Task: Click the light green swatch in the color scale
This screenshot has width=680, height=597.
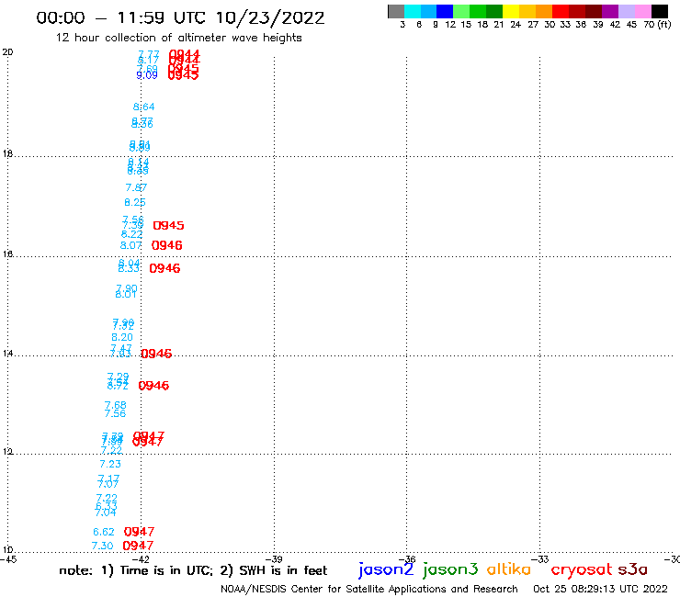Action: coord(462,11)
